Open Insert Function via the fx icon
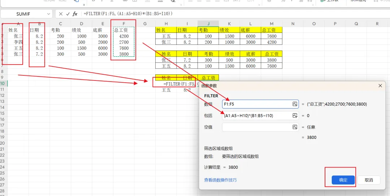The width and height of the screenshot is (390, 196). pos(75,14)
